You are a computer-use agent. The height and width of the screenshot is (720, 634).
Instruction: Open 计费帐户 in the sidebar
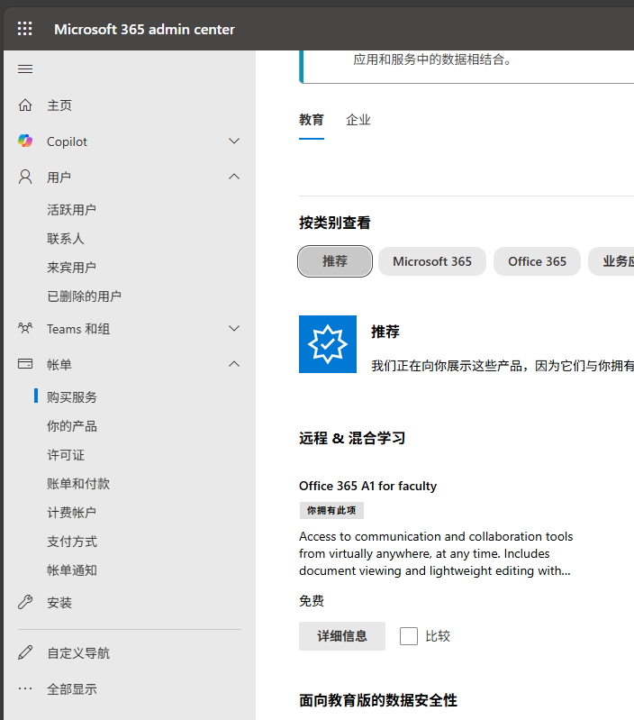71,513
